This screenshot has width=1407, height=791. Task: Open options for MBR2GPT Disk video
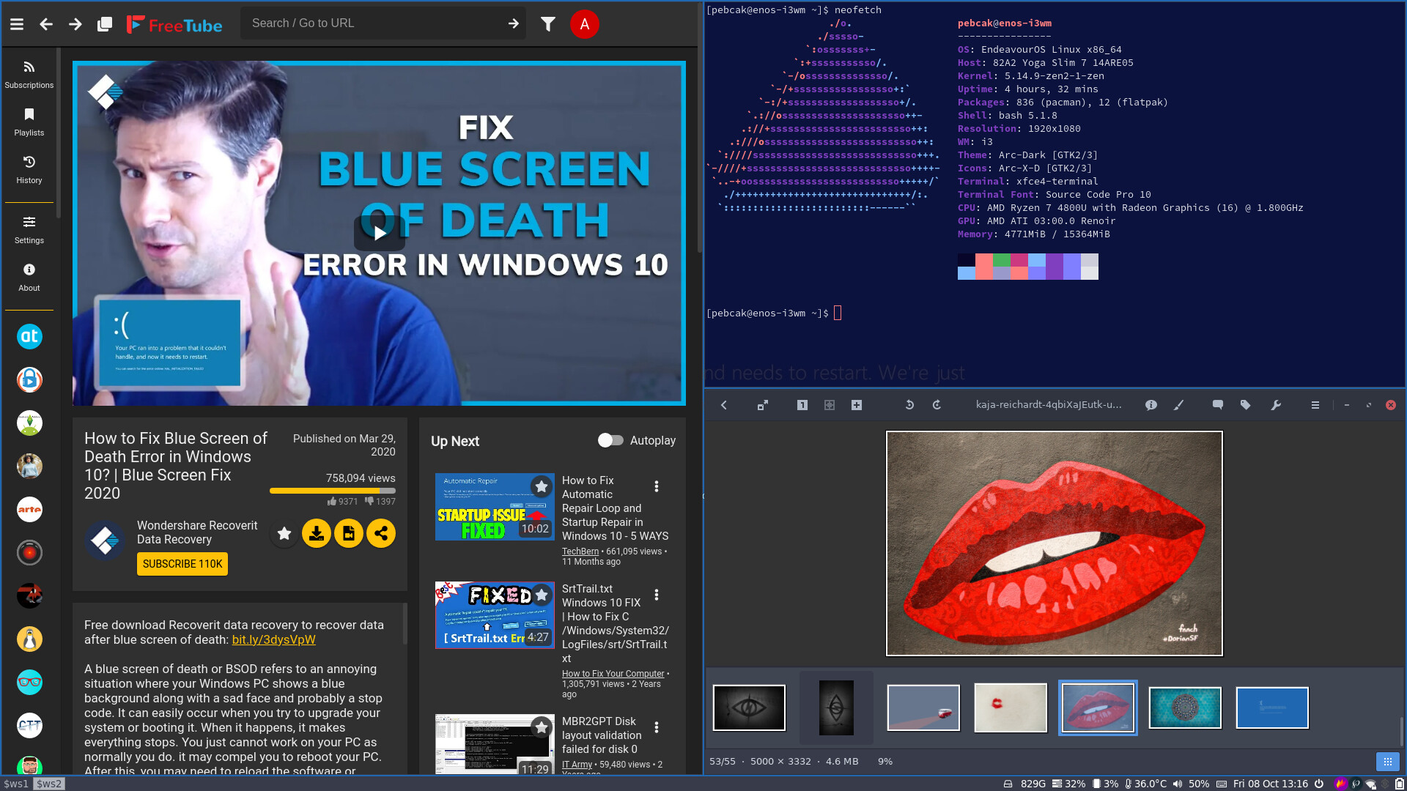657,727
